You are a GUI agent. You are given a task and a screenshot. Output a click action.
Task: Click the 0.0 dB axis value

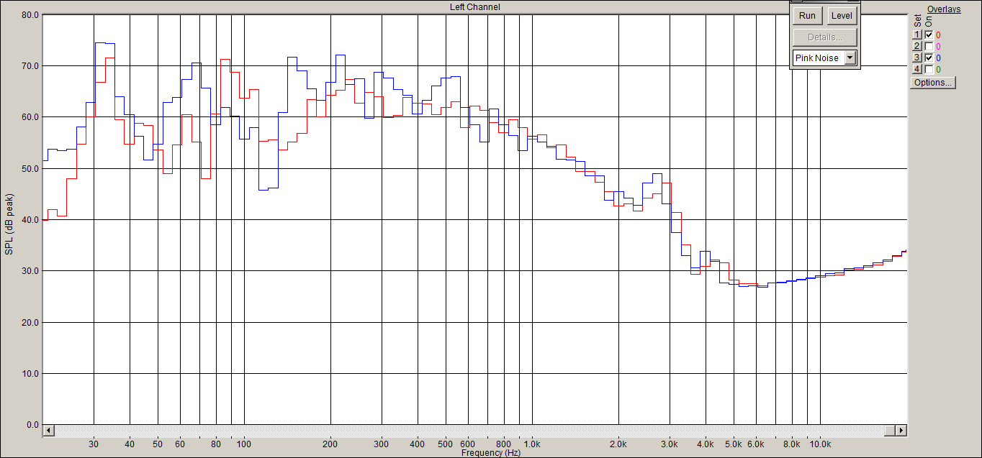point(32,425)
